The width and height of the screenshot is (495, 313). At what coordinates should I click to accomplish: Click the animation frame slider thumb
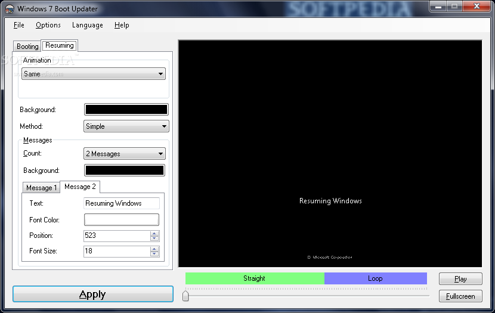click(x=185, y=296)
